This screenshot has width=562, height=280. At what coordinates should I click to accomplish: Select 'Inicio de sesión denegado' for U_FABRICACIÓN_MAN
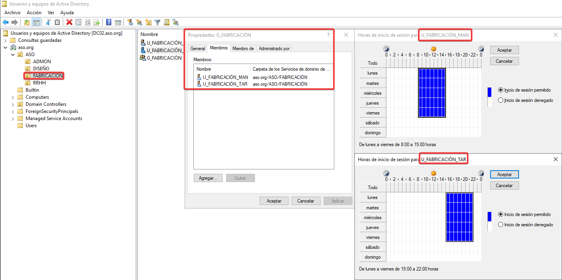(x=501, y=100)
